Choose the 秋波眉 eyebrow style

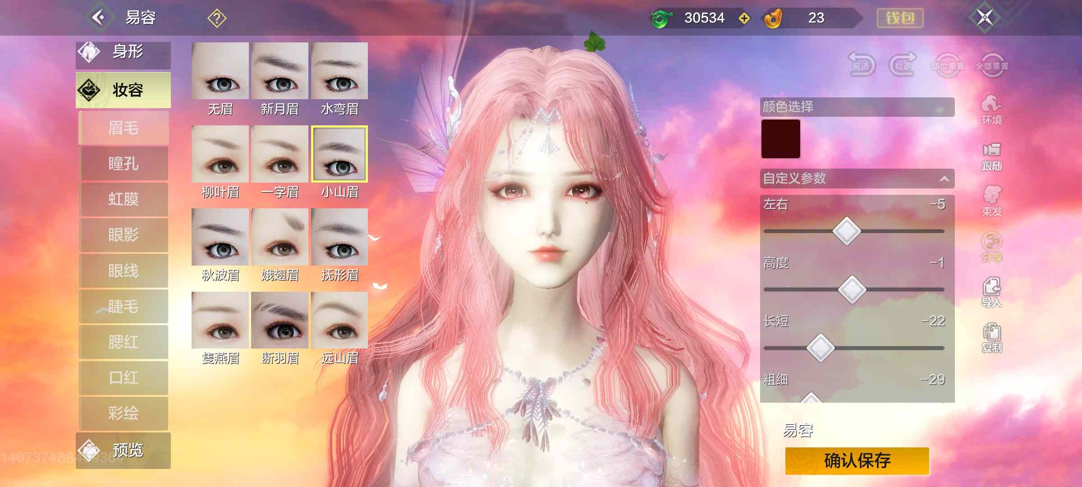(x=220, y=237)
